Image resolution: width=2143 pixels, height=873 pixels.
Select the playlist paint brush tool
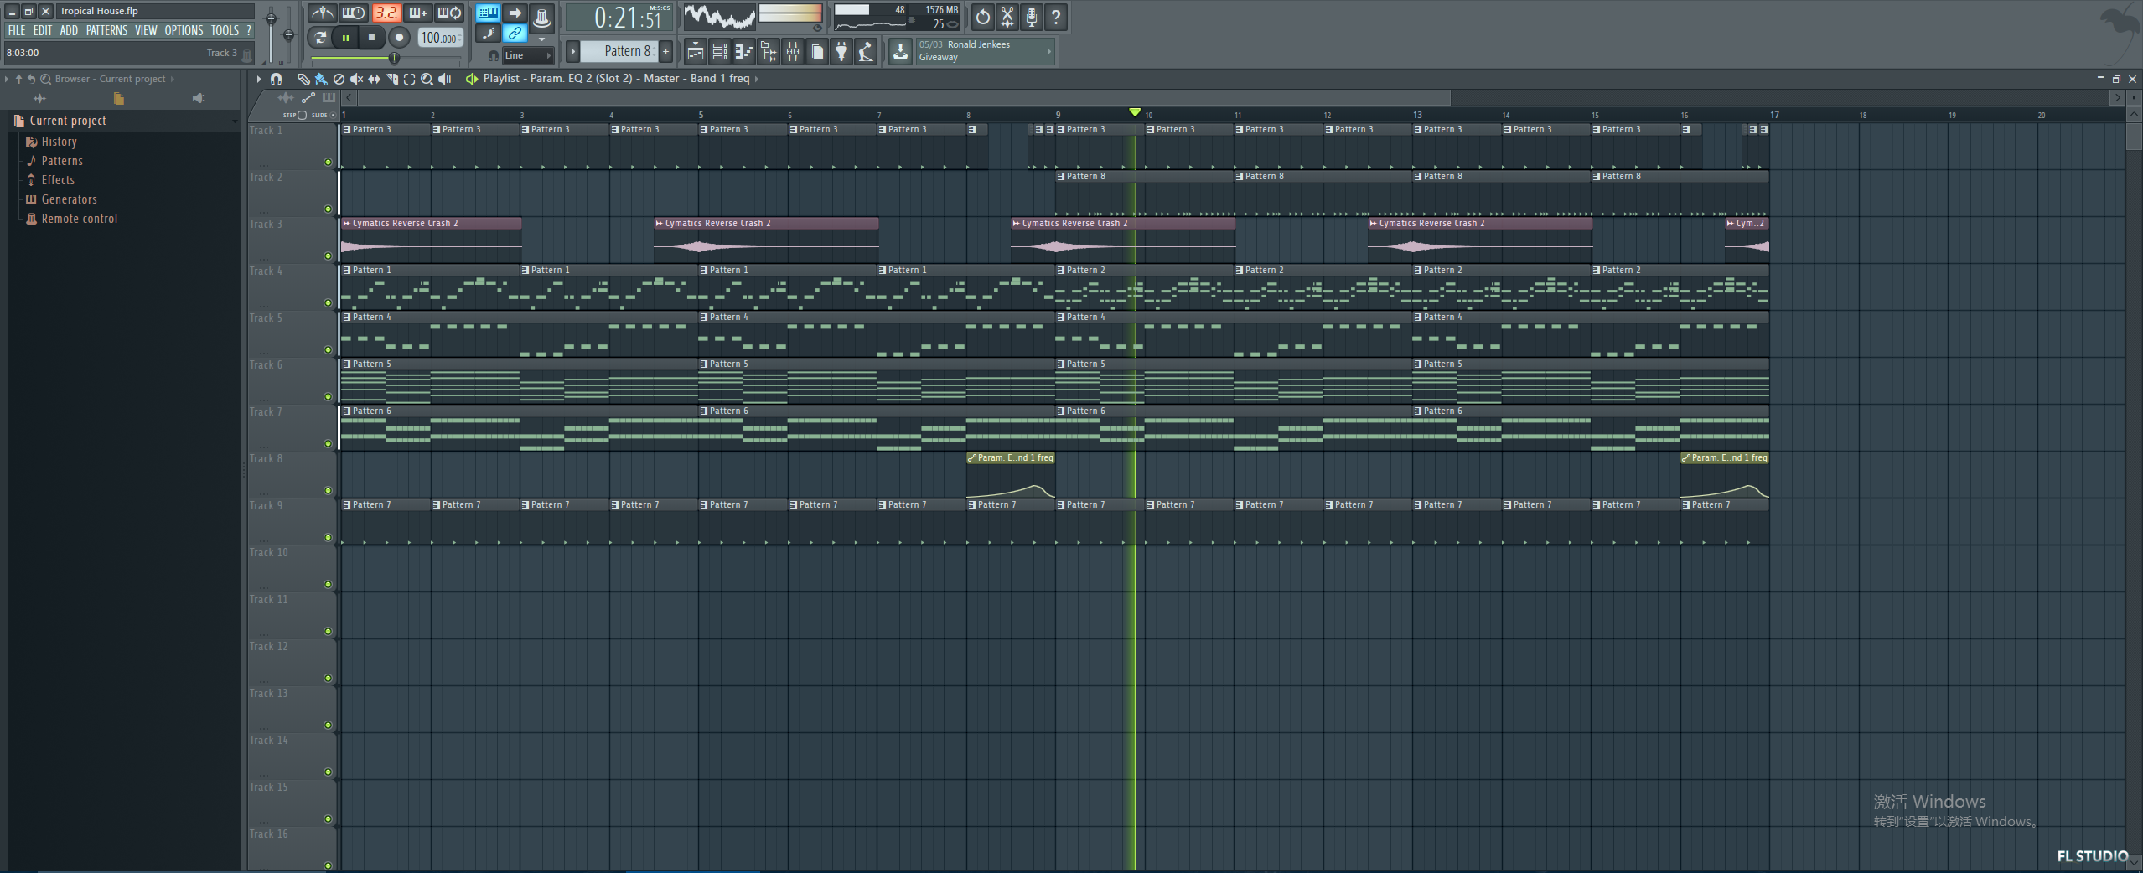pos(321,79)
